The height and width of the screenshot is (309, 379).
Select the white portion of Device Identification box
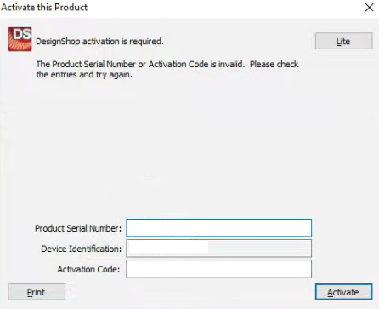coord(168,249)
